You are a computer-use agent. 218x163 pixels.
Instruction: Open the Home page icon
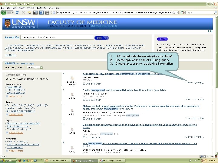(x=29, y=13)
